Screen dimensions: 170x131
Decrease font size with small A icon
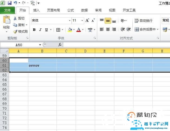(93, 20)
